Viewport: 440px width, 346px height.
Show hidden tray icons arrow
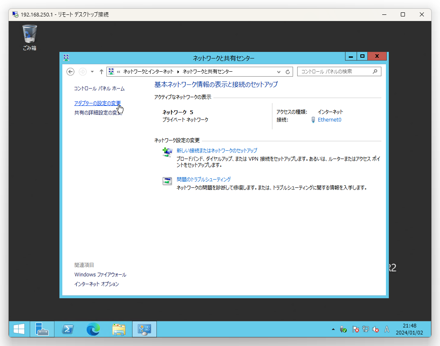333,329
